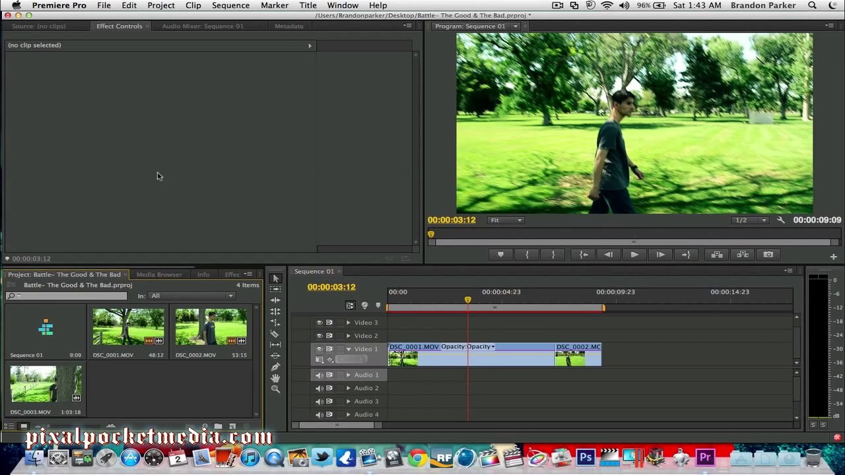
Task: Click the timeline timecode 00:00:03:12
Action: pos(331,287)
